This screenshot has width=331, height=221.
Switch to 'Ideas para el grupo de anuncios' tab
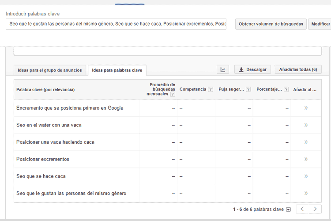pos(50,70)
